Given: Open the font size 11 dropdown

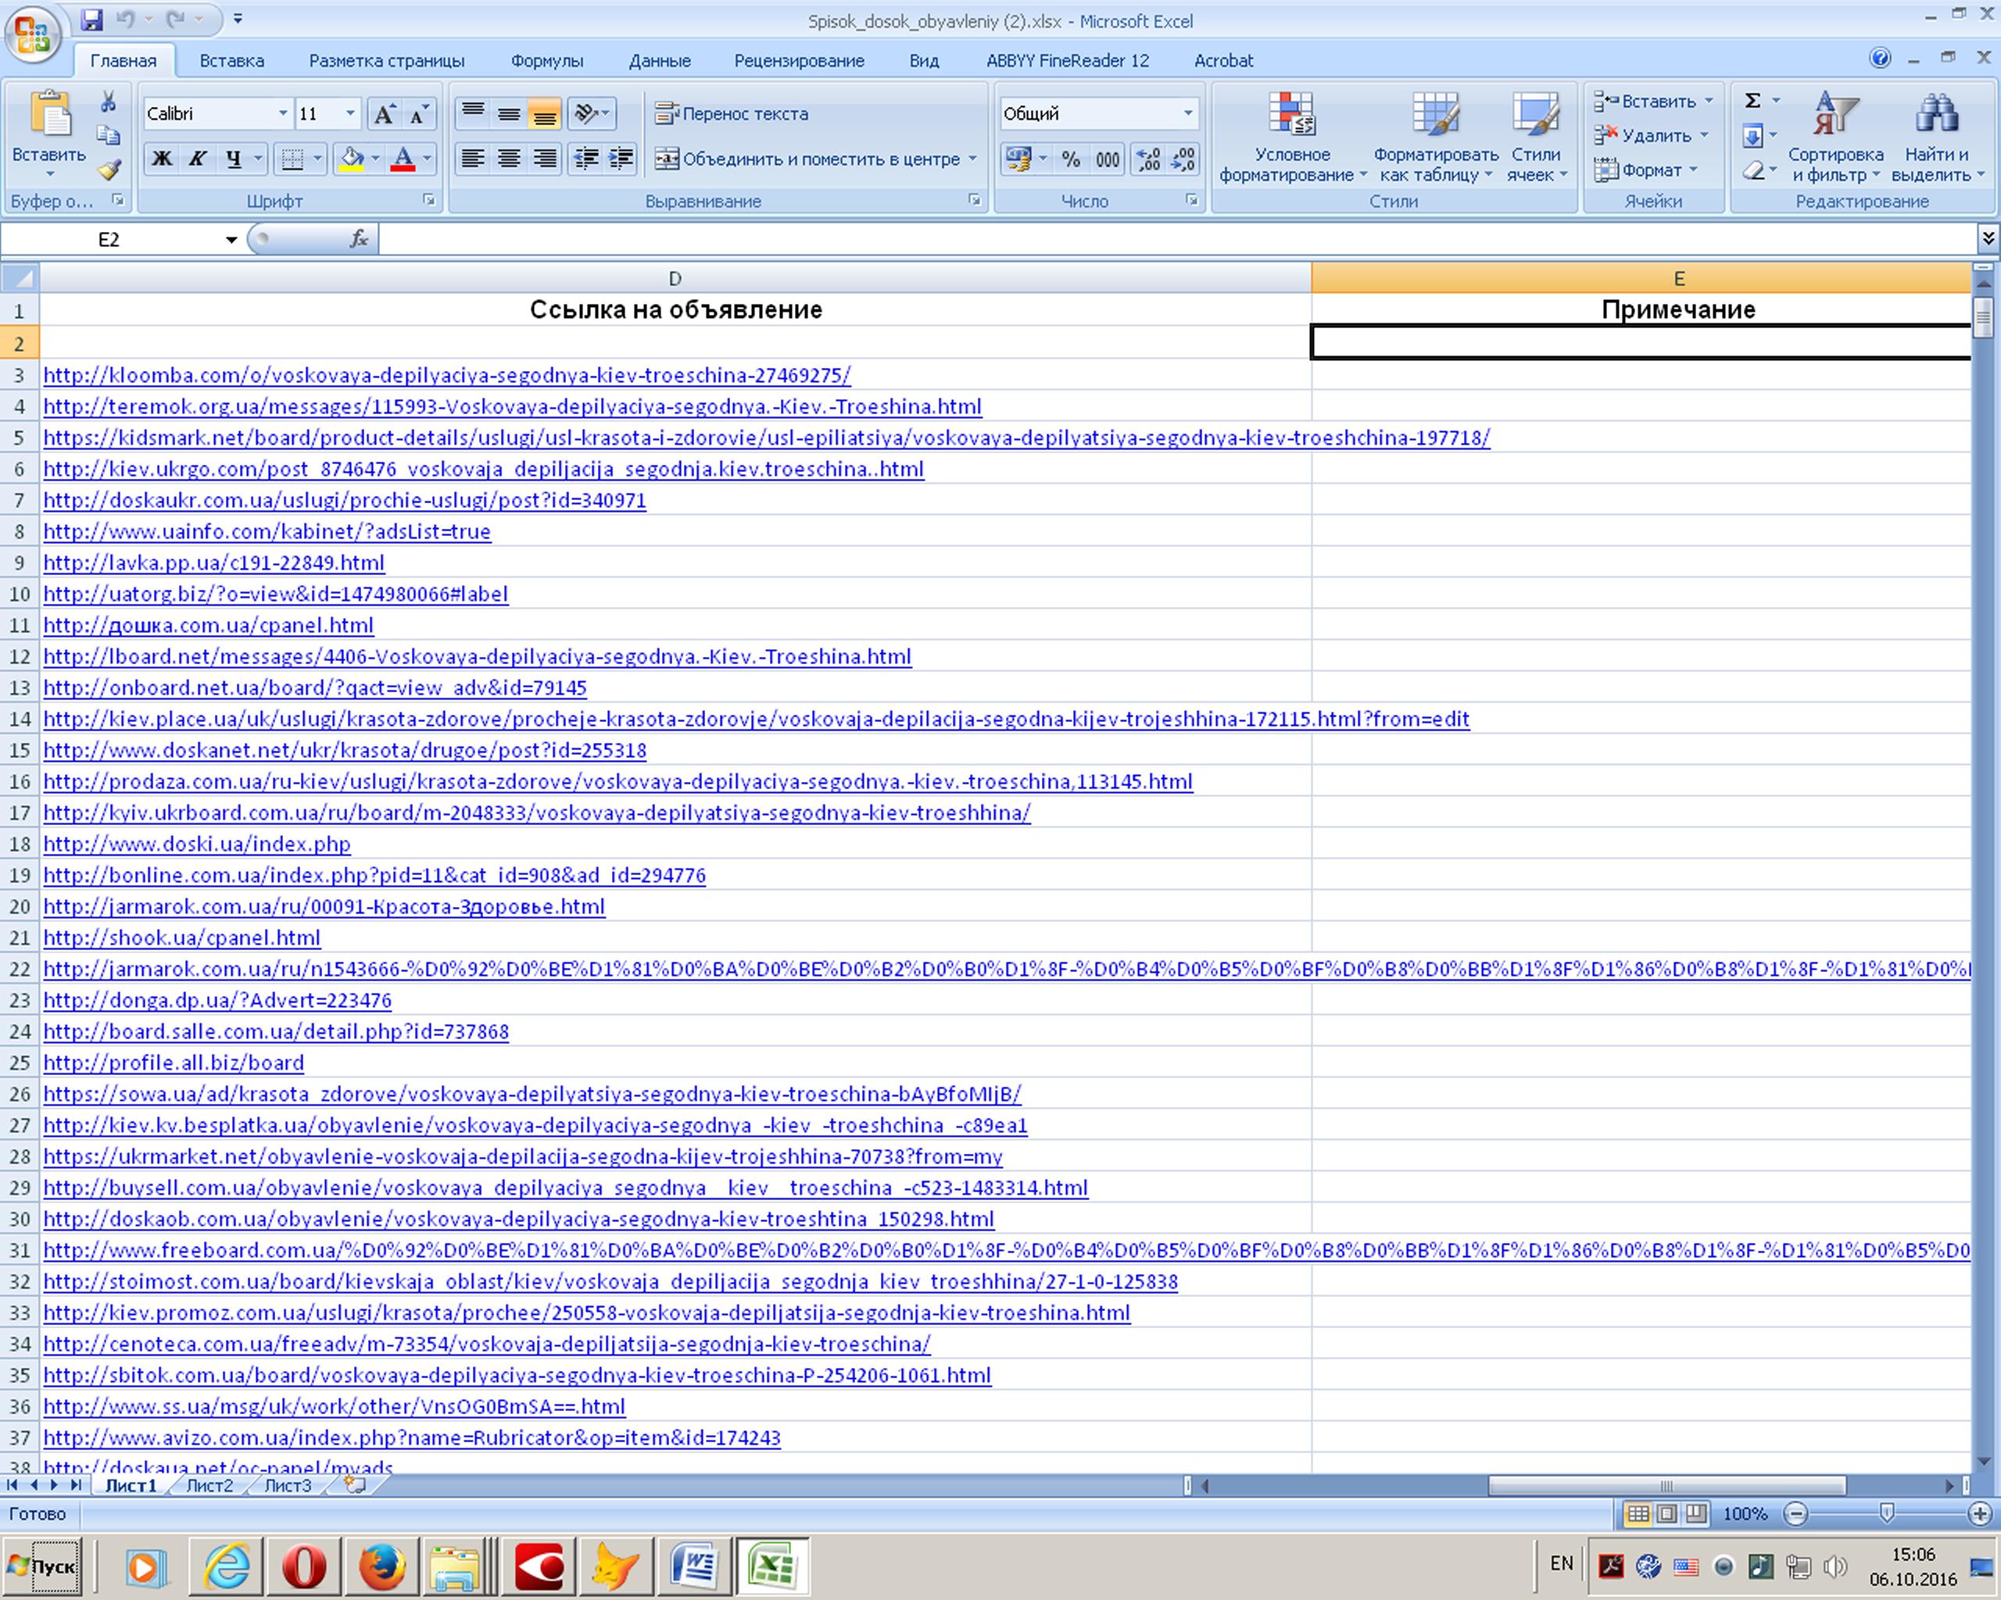Looking at the screenshot, I should (x=350, y=114).
